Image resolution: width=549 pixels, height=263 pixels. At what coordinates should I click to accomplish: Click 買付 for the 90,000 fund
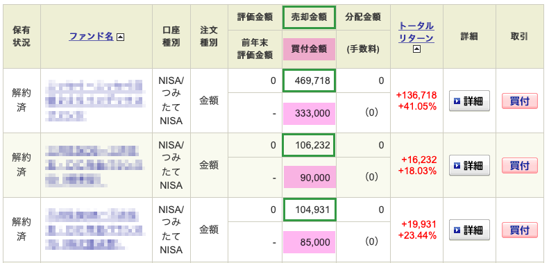[520, 165]
